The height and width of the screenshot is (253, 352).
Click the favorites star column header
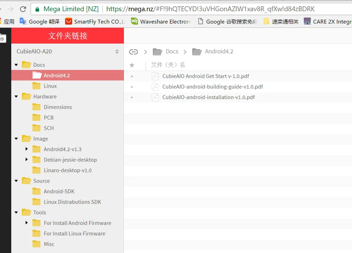[x=132, y=65]
